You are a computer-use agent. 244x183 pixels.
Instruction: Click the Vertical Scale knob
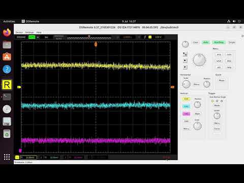(197, 126)
